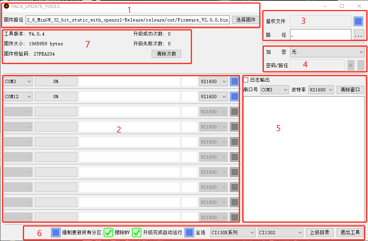368x241 pixels.
Task: Disable the blue checkbox on the COM12 row
Action: [x=234, y=96]
